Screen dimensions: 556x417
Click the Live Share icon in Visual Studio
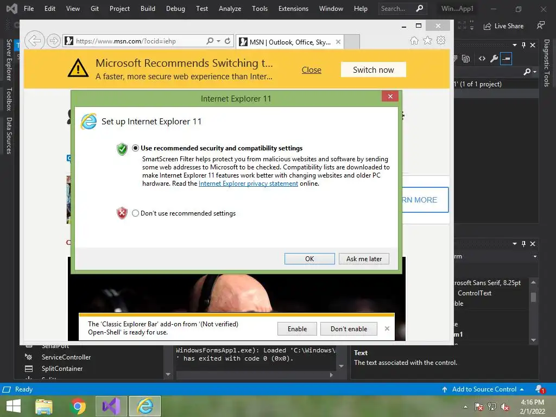pos(488,26)
